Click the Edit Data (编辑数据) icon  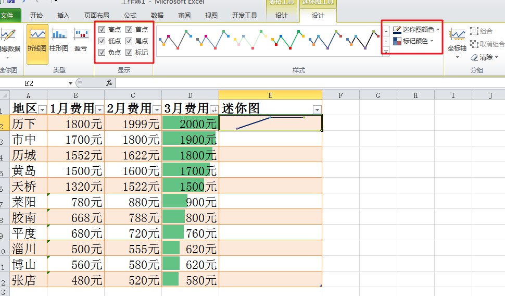pos(7,34)
